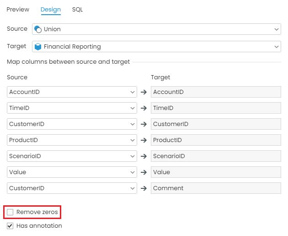Switch to the Preview tab
Image resolution: width=288 pixels, height=236 pixels.
[x=18, y=9]
